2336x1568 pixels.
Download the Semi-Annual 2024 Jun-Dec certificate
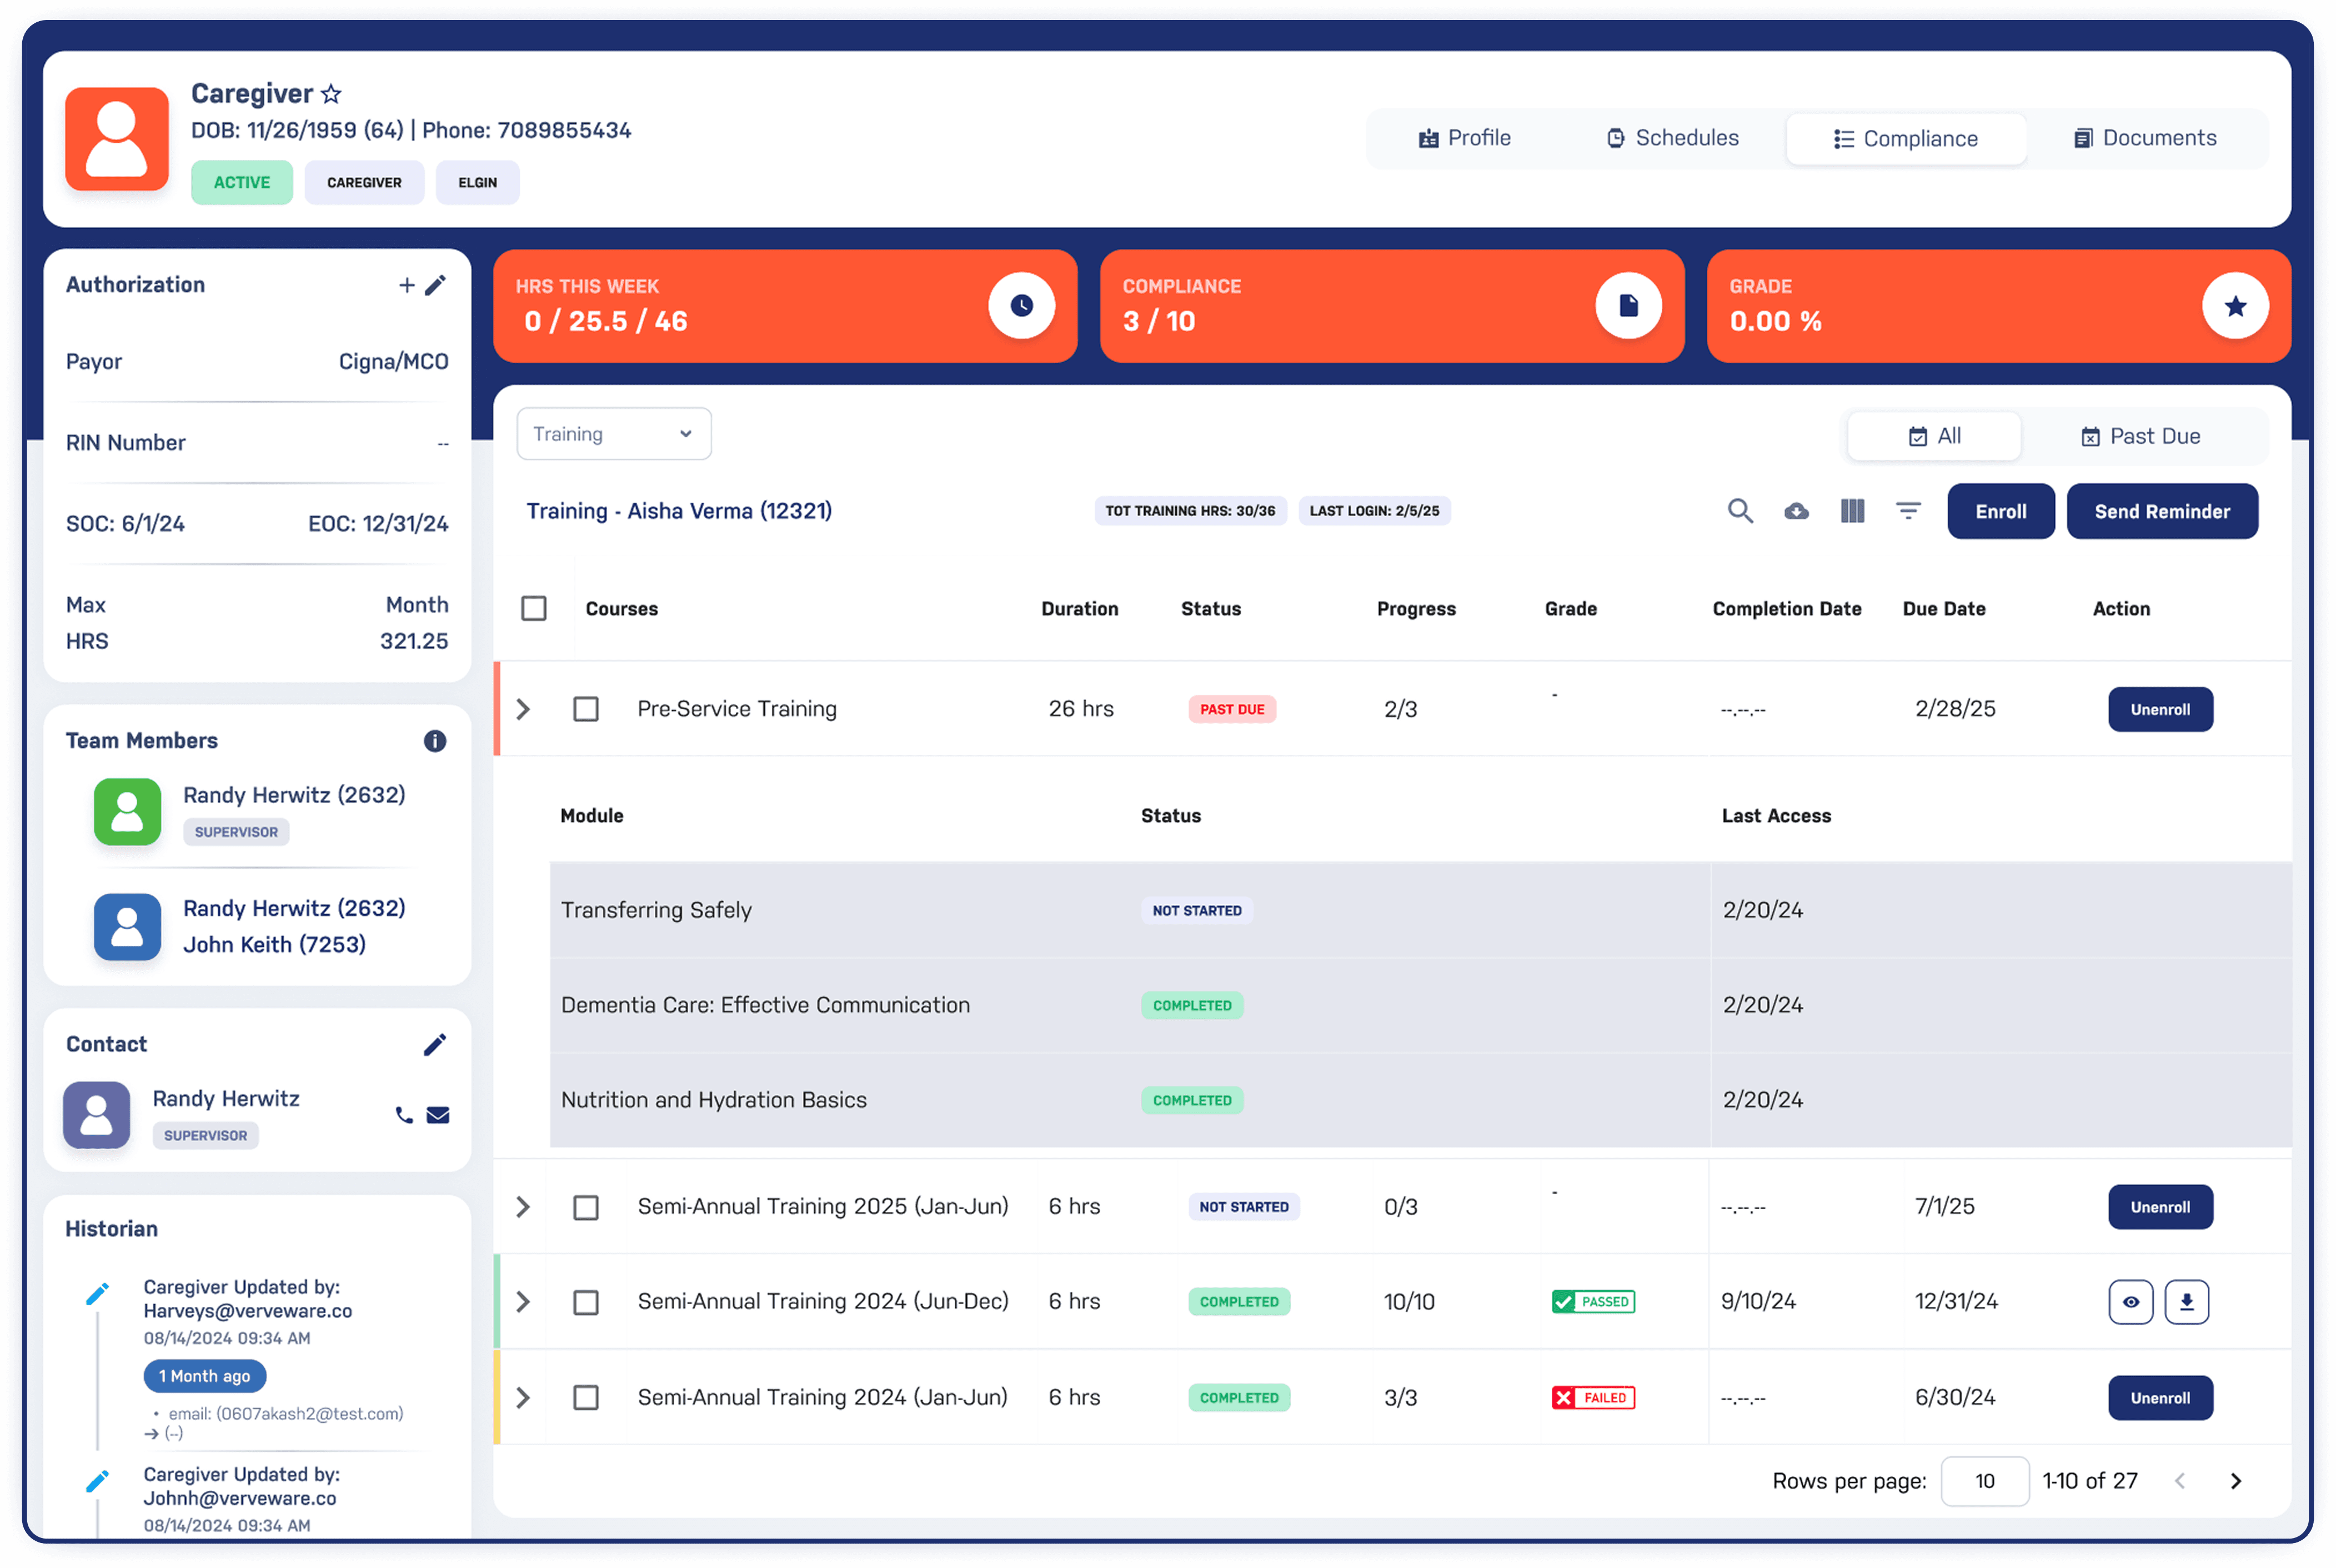(x=2186, y=1302)
